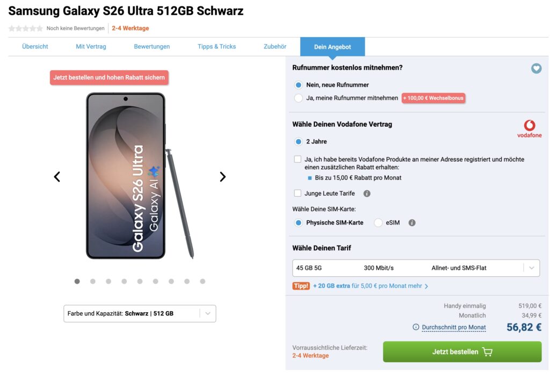This screenshot has width=550, height=374.
Task: Show previous product image with left arrow
Action: coord(57,177)
